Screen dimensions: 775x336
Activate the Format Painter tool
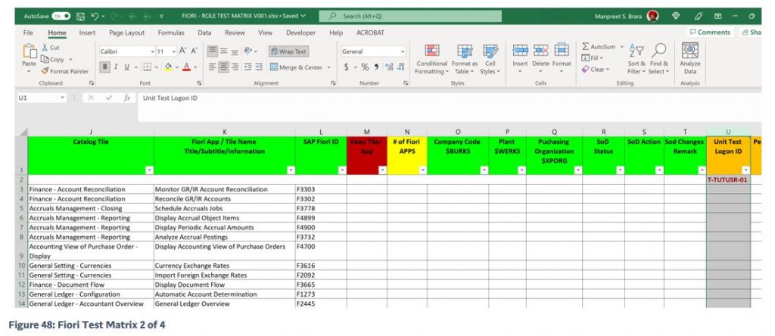[x=65, y=71]
